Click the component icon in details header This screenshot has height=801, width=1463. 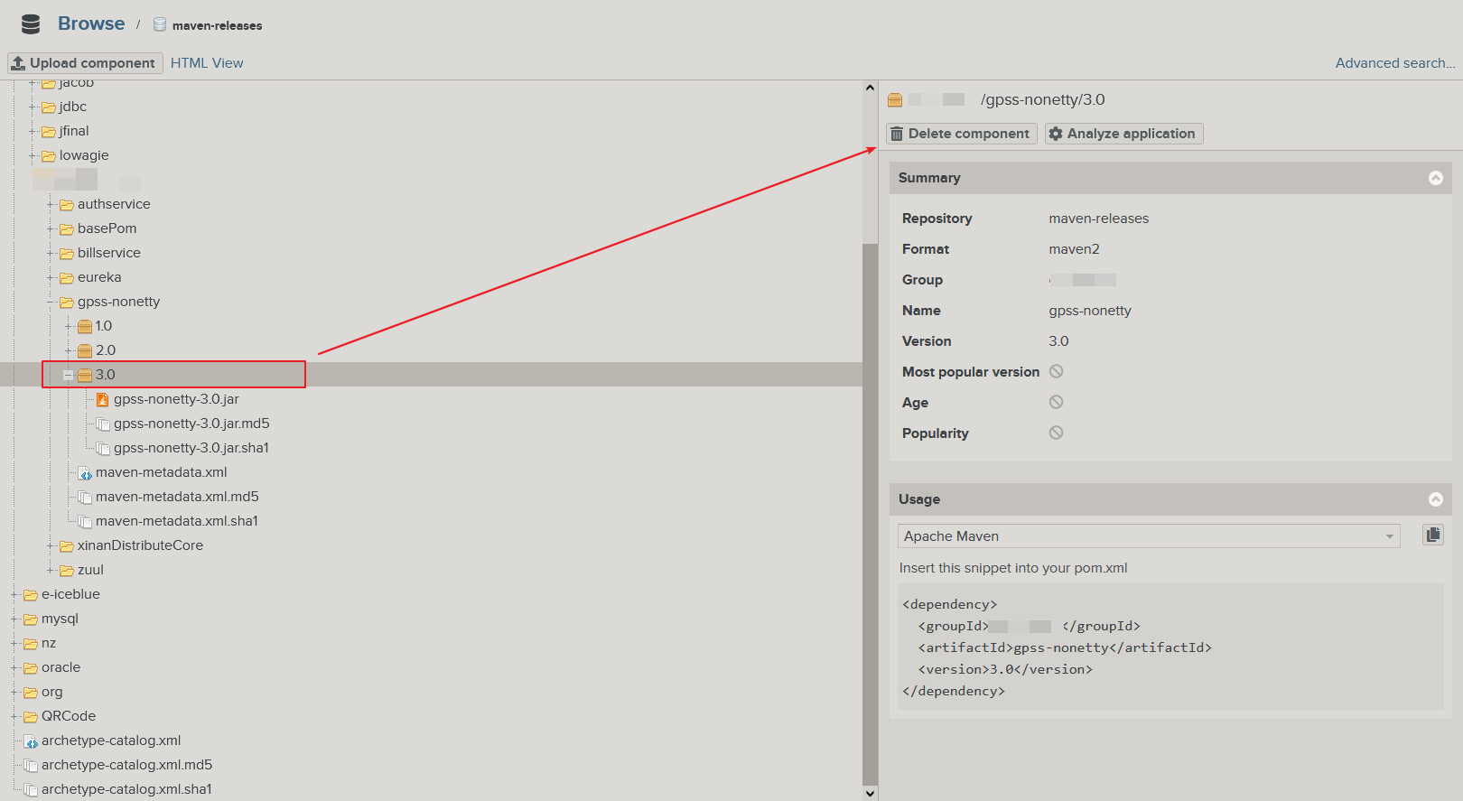895,100
